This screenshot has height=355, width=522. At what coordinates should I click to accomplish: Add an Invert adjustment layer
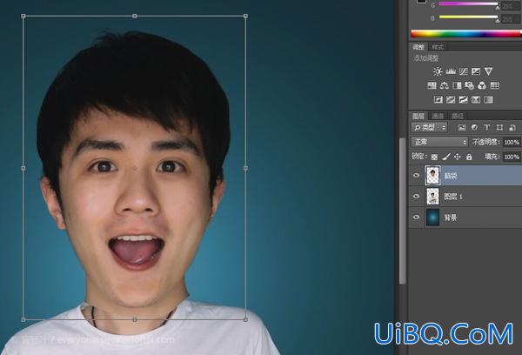point(438,99)
